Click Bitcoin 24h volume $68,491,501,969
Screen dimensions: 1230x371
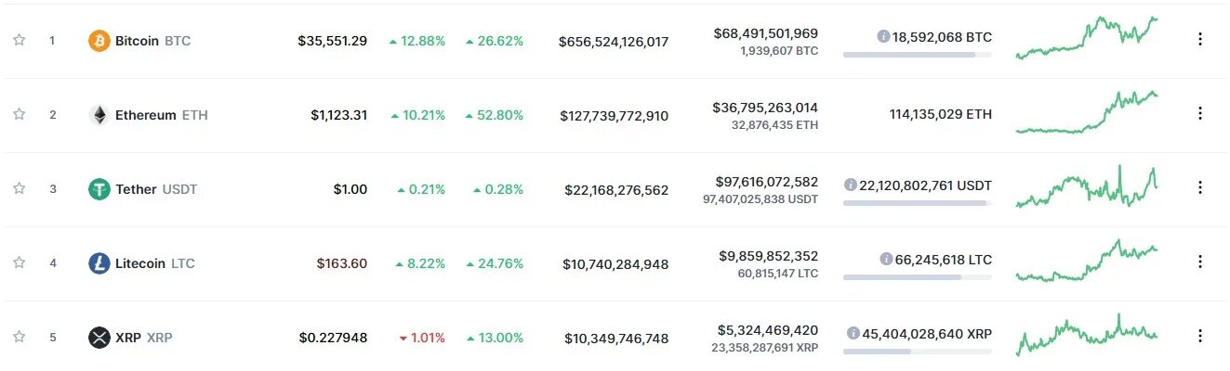pyautogui.click(x=766, y=33)
